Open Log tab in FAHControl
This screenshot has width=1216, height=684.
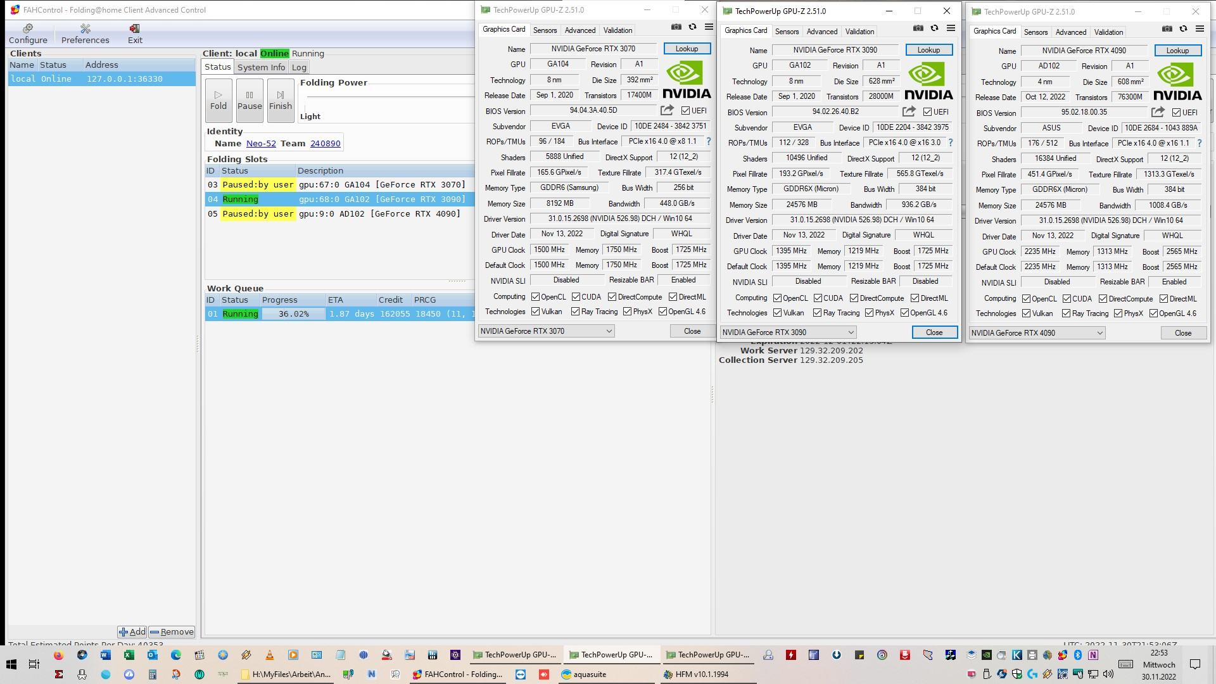click(x=299, y=67)
